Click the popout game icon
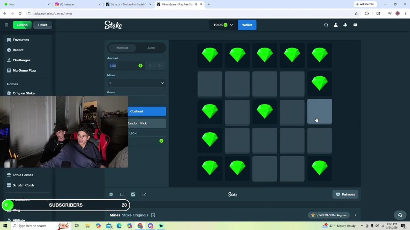The width and height of the screenshot is (410, 230). (144, 194)
